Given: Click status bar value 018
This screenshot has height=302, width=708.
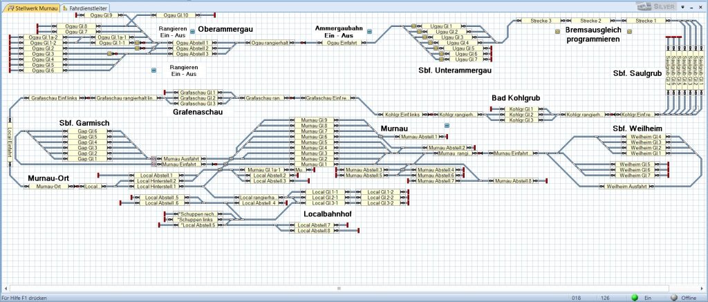Looking at the screenshot, I should [x=576, y=298].
